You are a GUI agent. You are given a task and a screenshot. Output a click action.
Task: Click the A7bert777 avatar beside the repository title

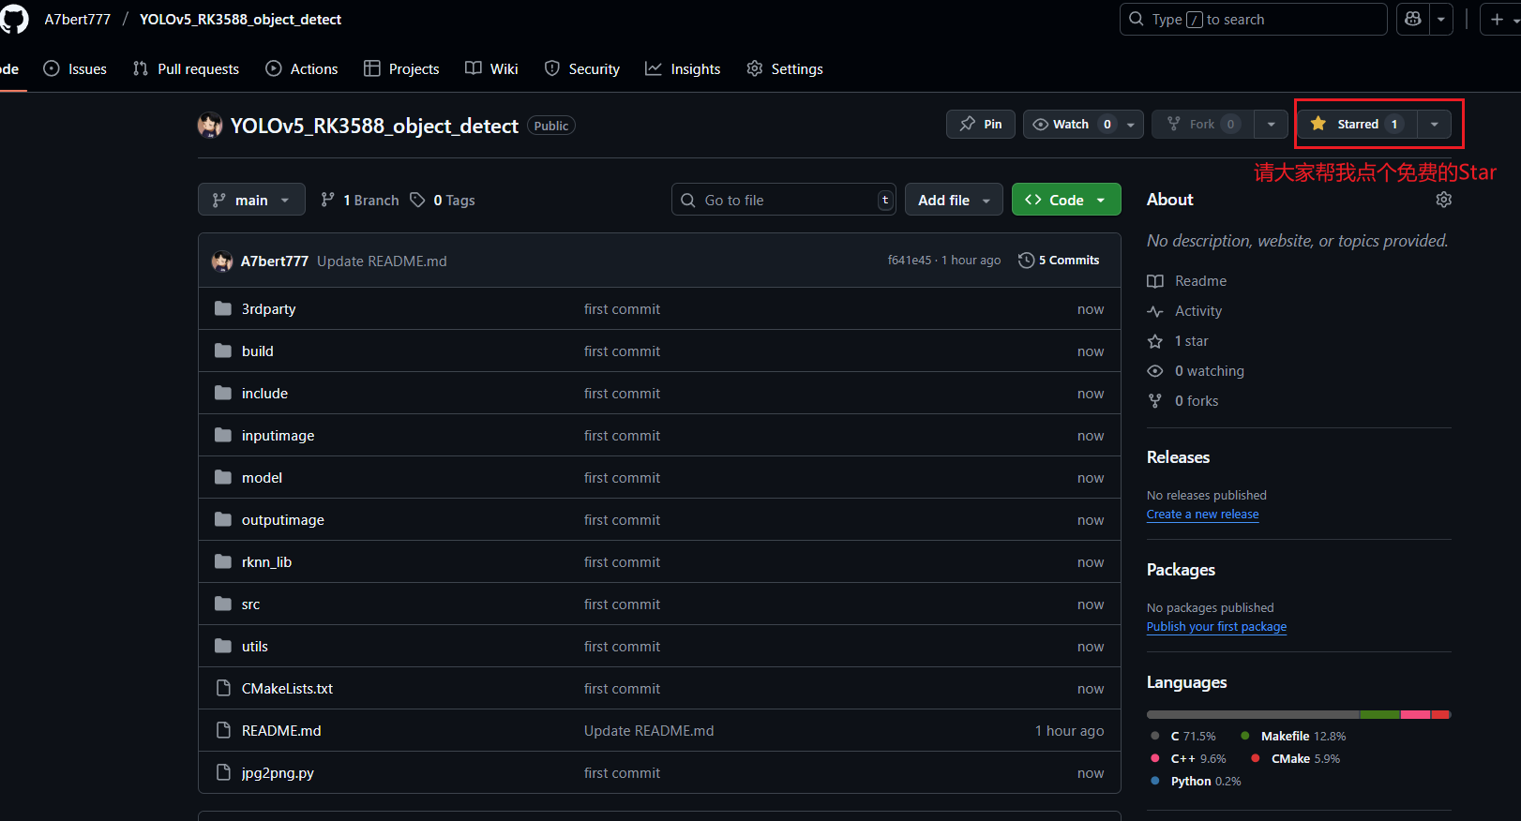tap(210, 126)
